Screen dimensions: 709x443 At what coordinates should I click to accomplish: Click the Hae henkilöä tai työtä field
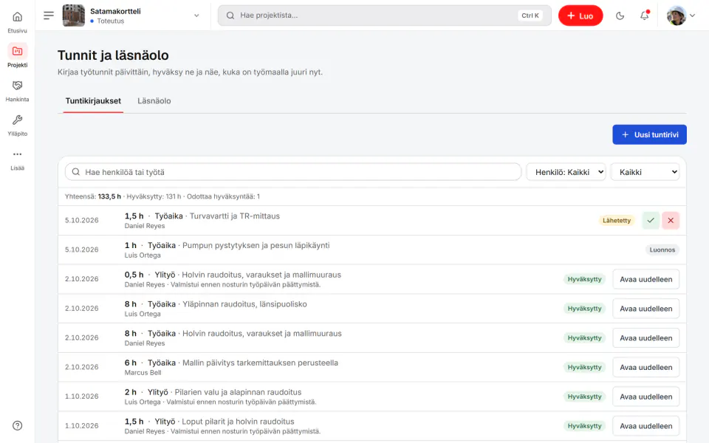click(x=293, y=172)
